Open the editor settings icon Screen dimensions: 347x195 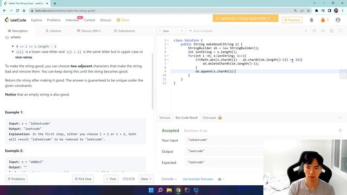coord(331,31)
